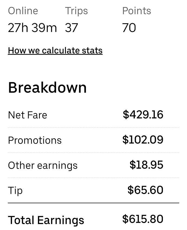Select the $615.80 total earnings amount
This screenshot has height=230, width=187.
click(143, 219)
